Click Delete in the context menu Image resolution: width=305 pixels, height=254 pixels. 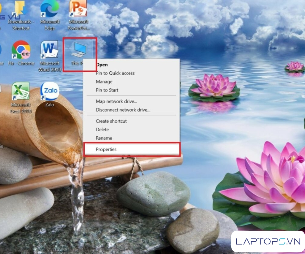pyautogui.click(x=102, y=130)
